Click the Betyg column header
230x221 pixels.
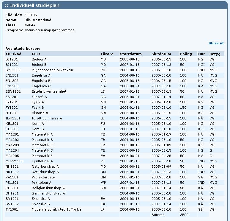pos(215,54)
